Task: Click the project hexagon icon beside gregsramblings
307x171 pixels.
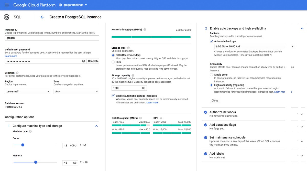Action: pos(61,5)
